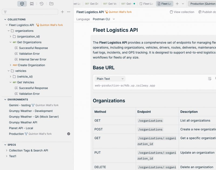
Task: Collapse the Get Vehicles request chevron
Action: pyautogui.click(x=11, y=82)
